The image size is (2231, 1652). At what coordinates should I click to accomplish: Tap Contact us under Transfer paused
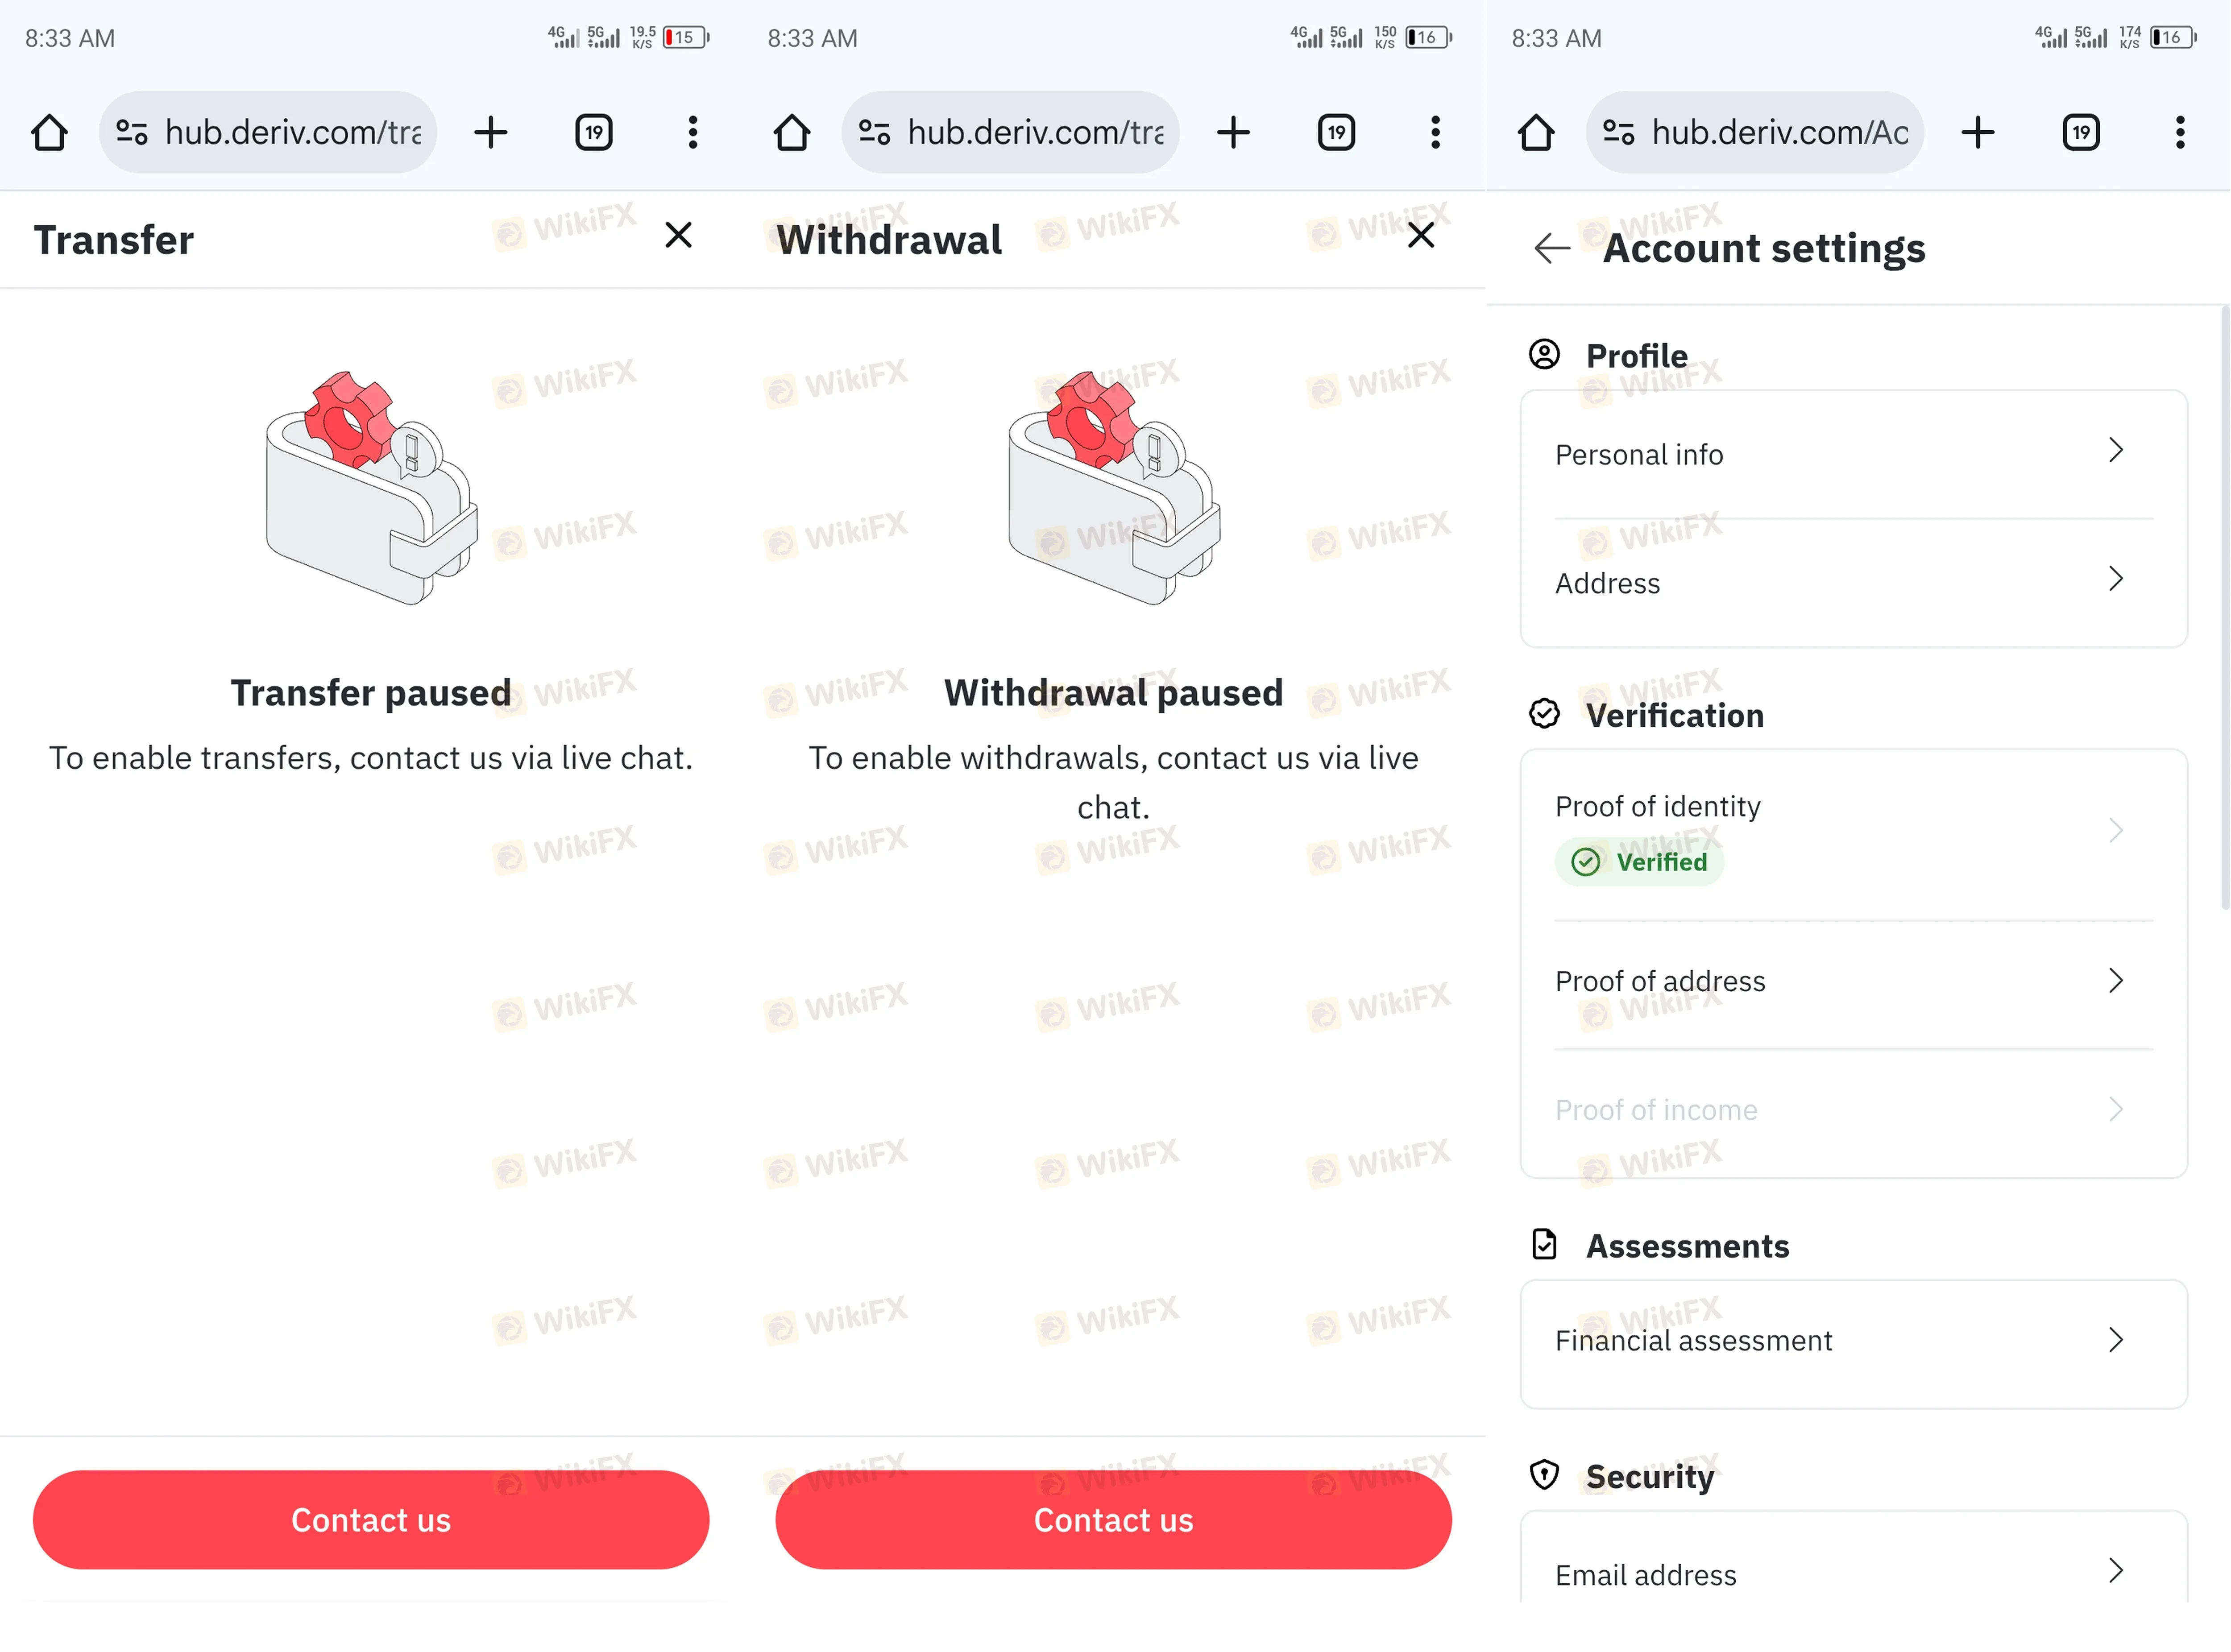coord(371,1520)
